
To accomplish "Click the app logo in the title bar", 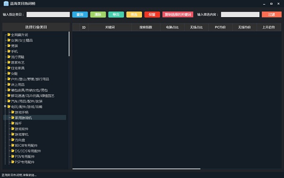I will pos(6,3).
